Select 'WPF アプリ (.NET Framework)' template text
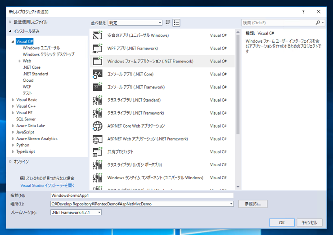 pyautogui.click(x=132, y=49)
